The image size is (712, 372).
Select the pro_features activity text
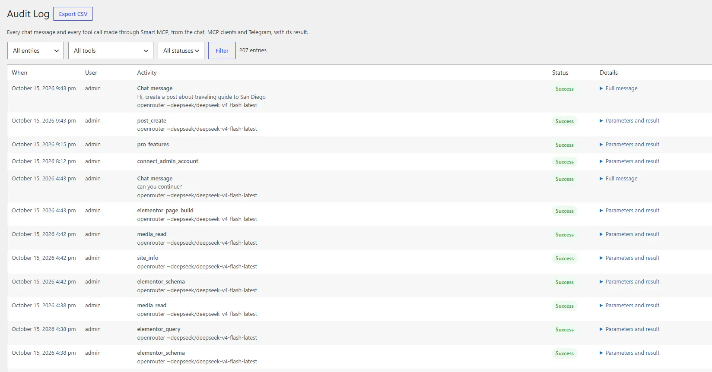pos(153,145)
